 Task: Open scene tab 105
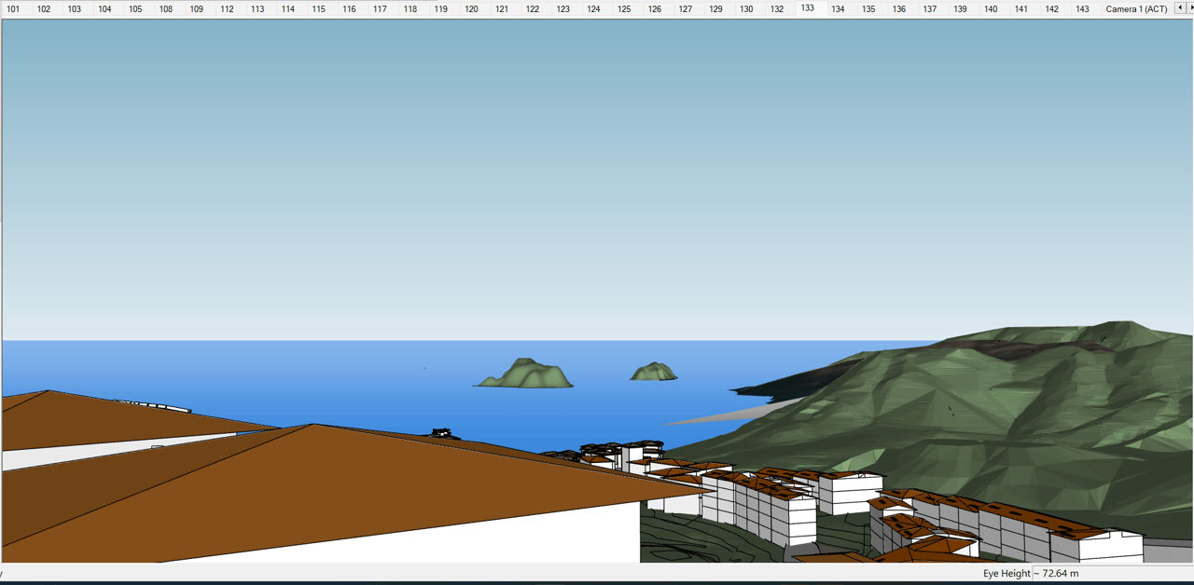pos(135,9)
